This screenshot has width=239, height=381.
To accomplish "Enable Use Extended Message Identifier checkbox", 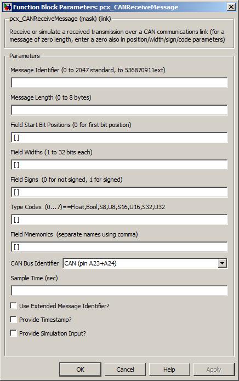I will pos(13,305).
